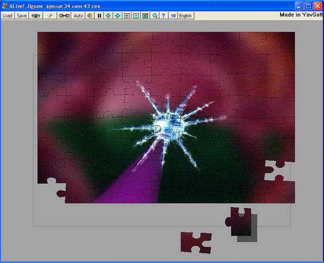324x263 pixels.
Task: Open help with the question mark
Action: [x=163, y=16]
